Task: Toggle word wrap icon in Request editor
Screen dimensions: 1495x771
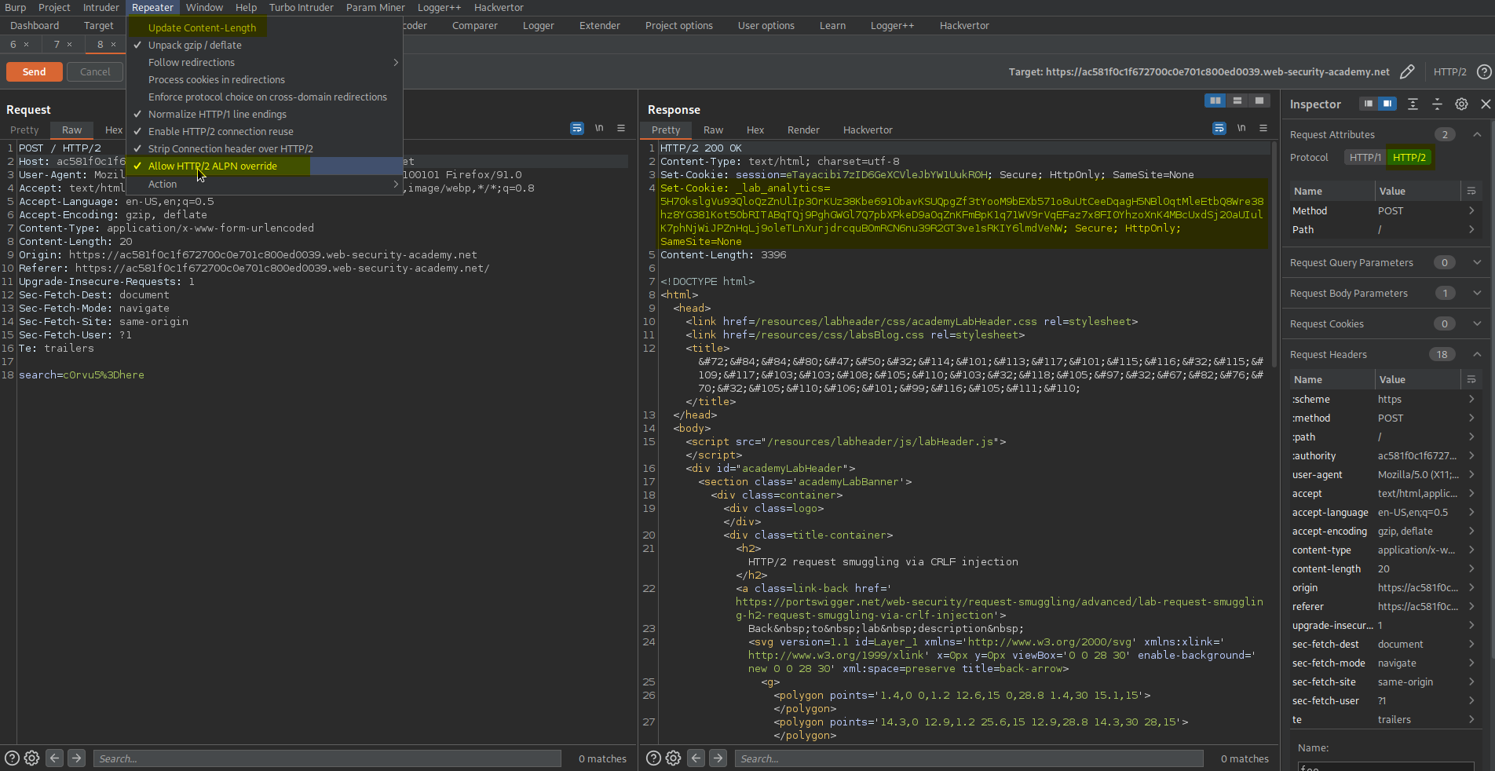Action: pyautogui.click(x=577, y=128)
